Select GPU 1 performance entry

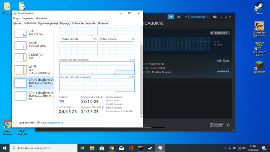pos(33,96)
